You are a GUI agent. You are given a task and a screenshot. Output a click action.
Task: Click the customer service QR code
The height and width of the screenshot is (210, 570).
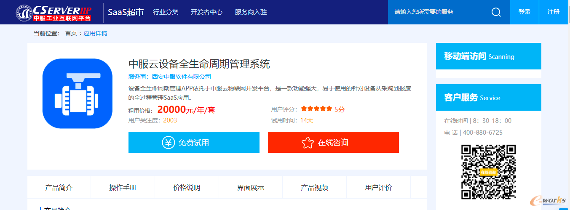[489, 172]
